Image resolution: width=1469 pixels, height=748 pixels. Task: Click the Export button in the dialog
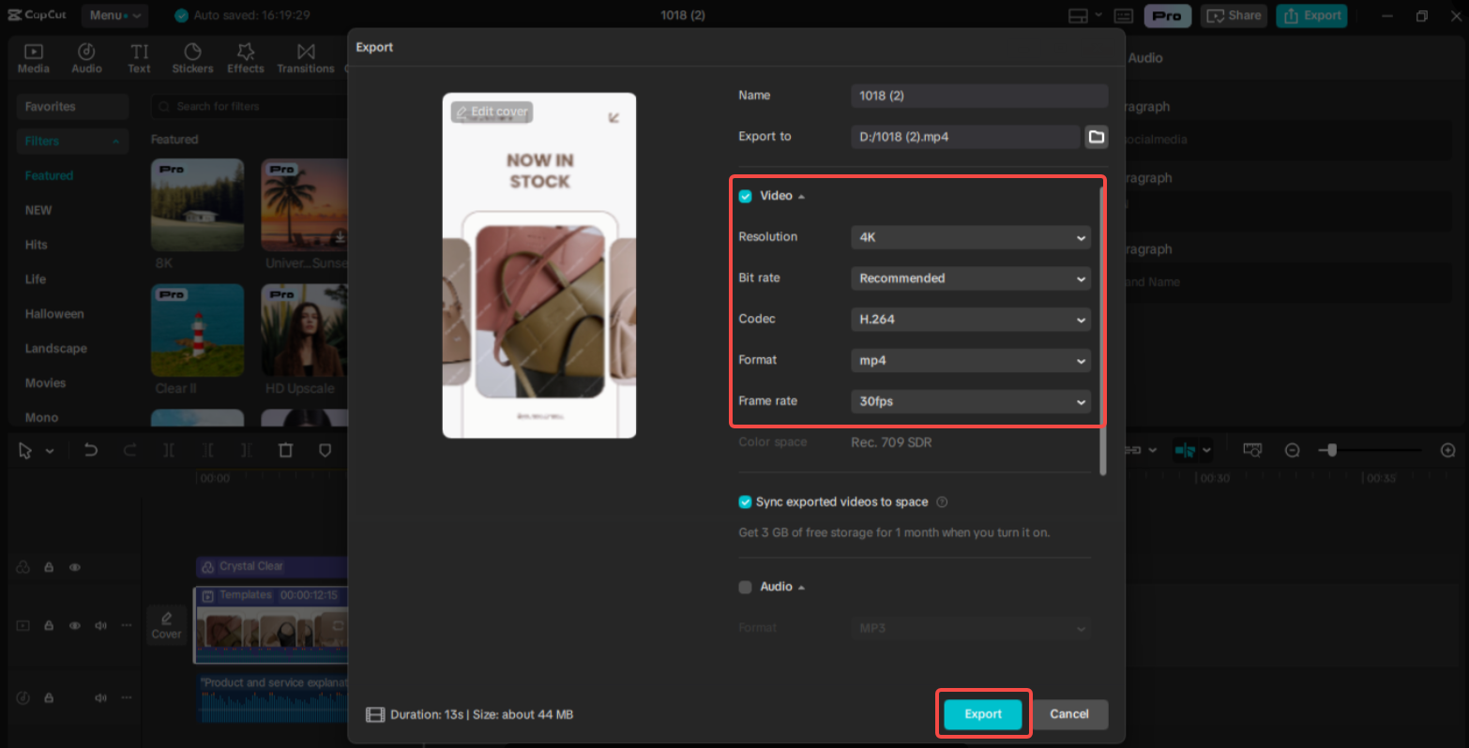click(x=982, y=713)
